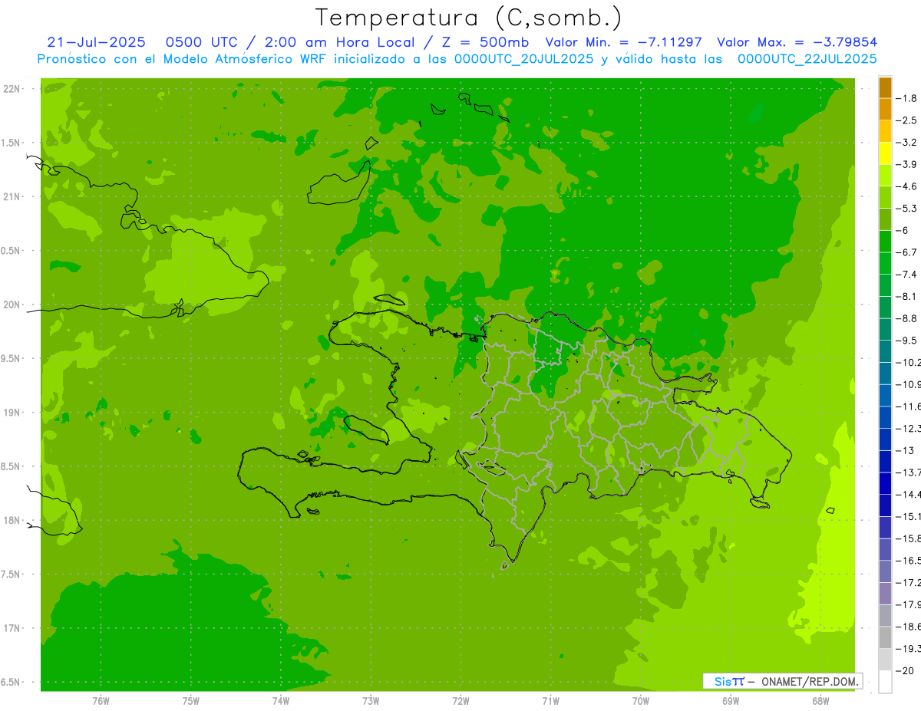Click 'Valor Min. = -7.11297' readout
The image size is (921, 711).
pyautogui.click(x=623, y=42)
